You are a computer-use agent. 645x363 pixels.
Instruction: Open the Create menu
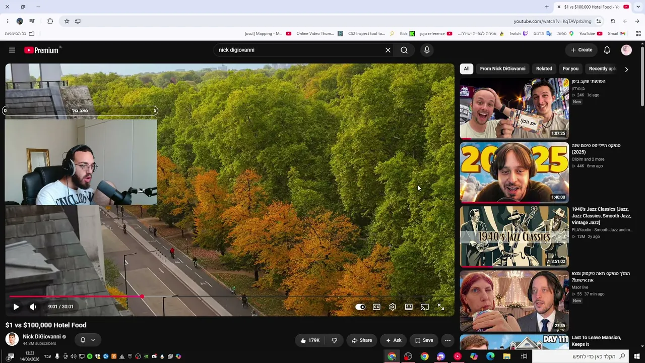582,50
